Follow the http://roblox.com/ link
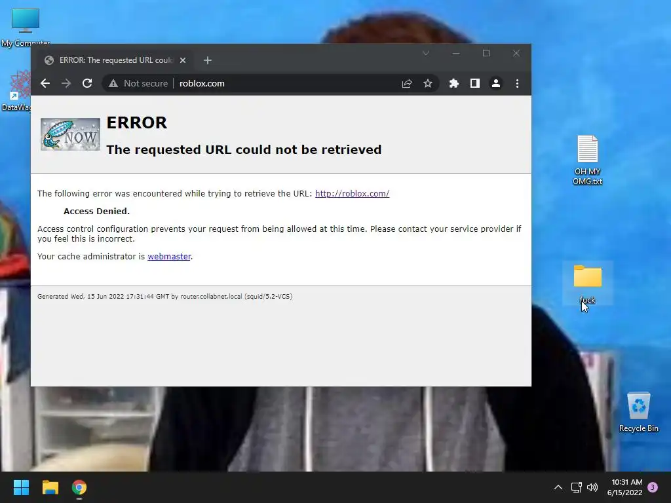Image resolution: width=671 pixels, height=503 pixels. [352, 193]
